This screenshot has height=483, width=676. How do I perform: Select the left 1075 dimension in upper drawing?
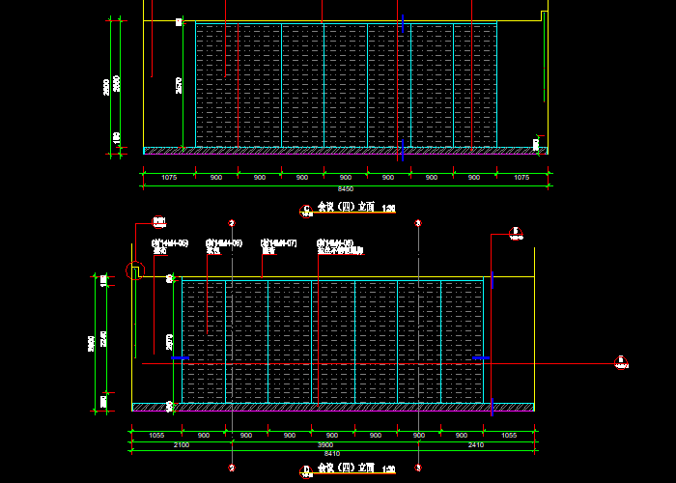tap(169, 178)
